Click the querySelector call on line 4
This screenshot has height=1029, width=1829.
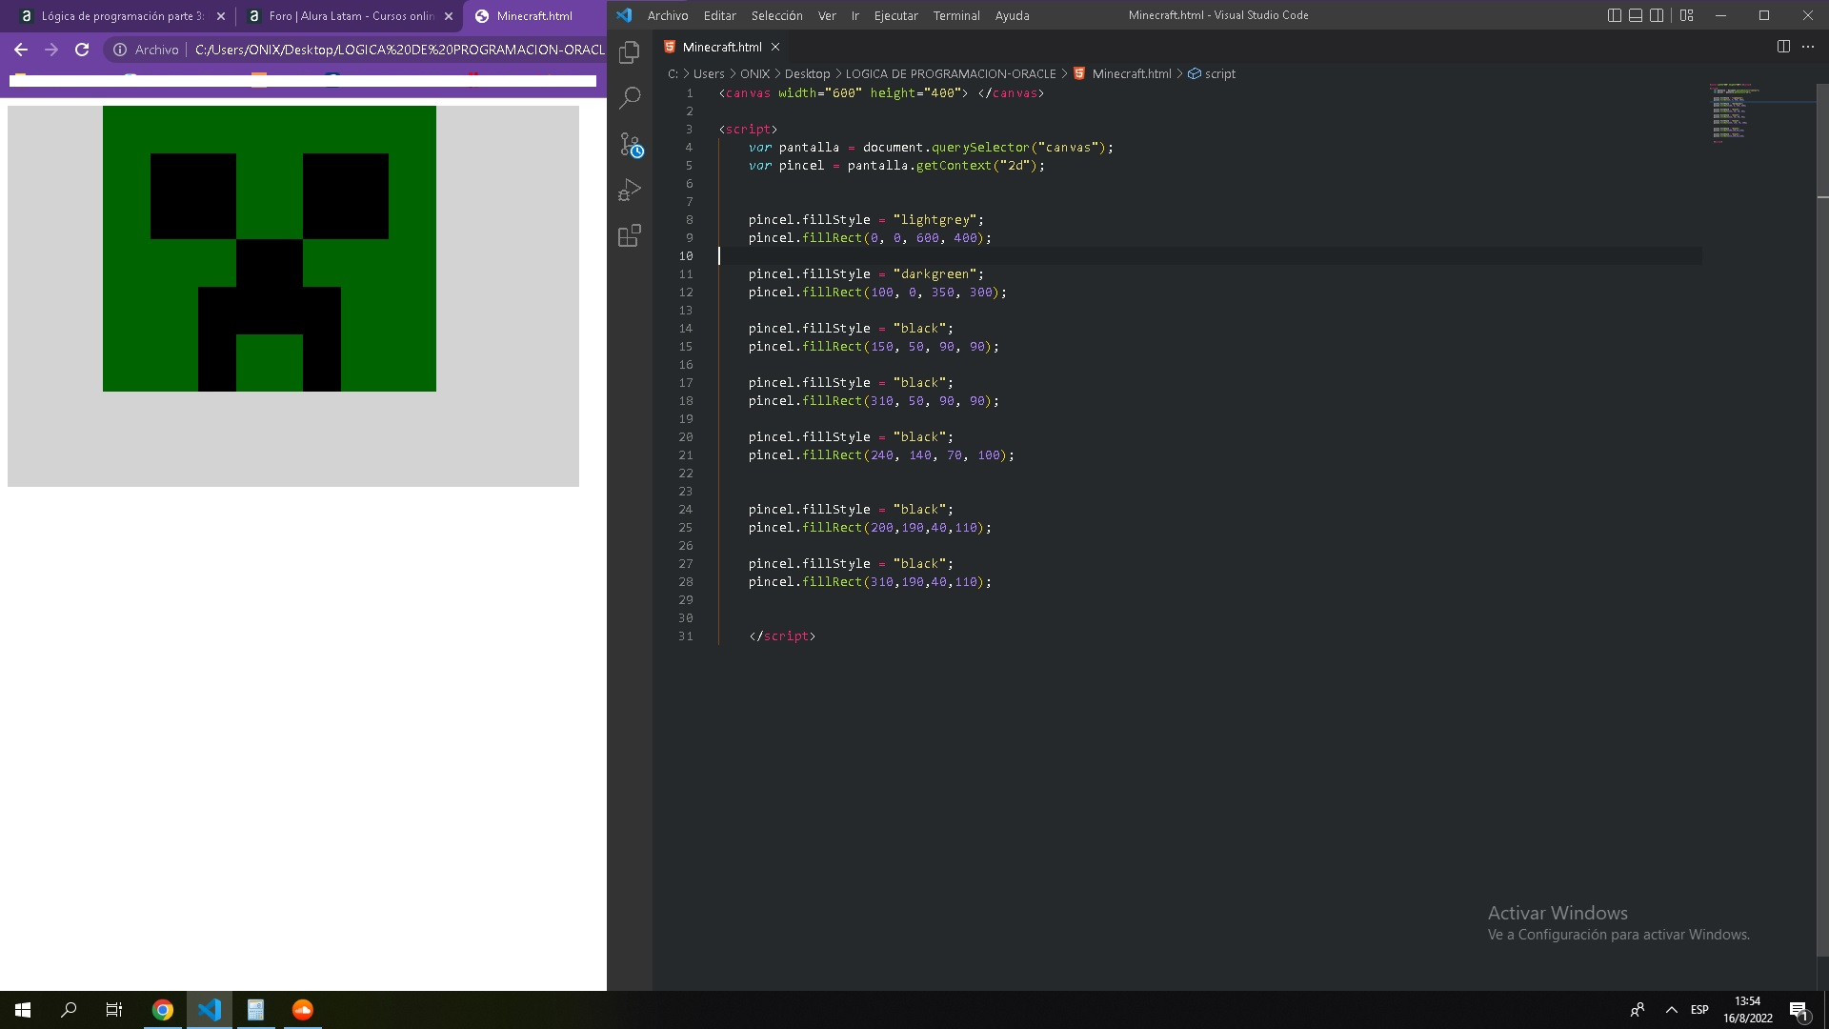click(980, 148)
